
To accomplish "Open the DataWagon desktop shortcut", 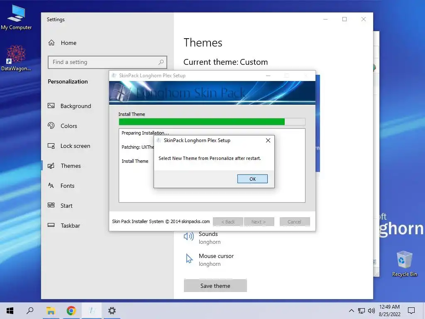I will (x=16, y=58).
